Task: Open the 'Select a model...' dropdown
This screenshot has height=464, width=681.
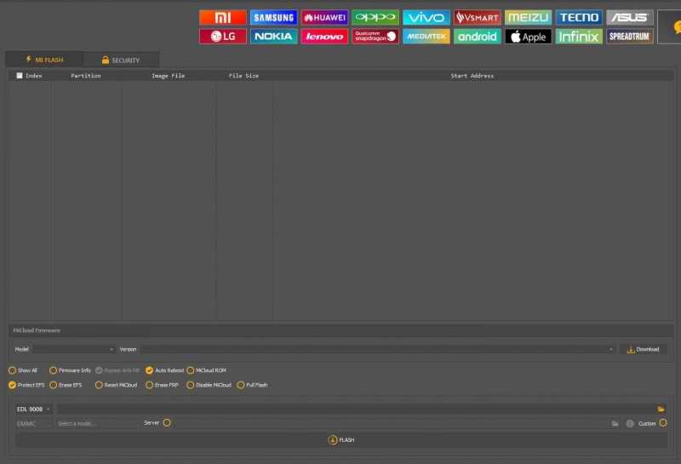Action: click(97, 424)
